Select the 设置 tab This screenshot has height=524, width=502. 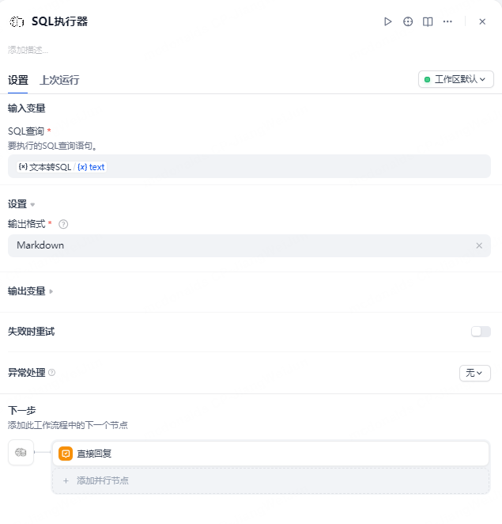coord(18,80)
